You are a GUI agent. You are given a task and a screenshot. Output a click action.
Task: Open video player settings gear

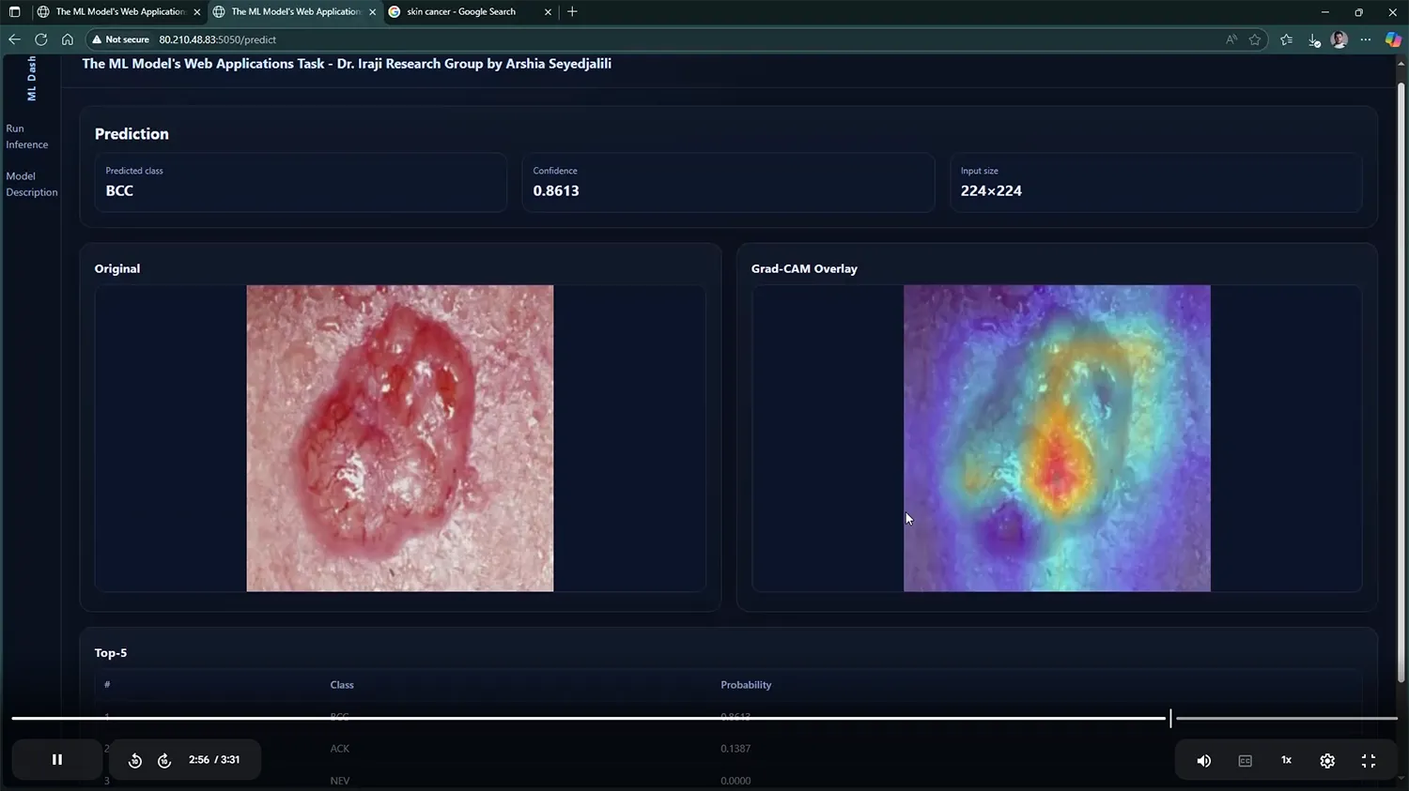[x=1327, y=761]
